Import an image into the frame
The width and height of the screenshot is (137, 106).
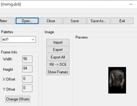click(x=58, y=42)
